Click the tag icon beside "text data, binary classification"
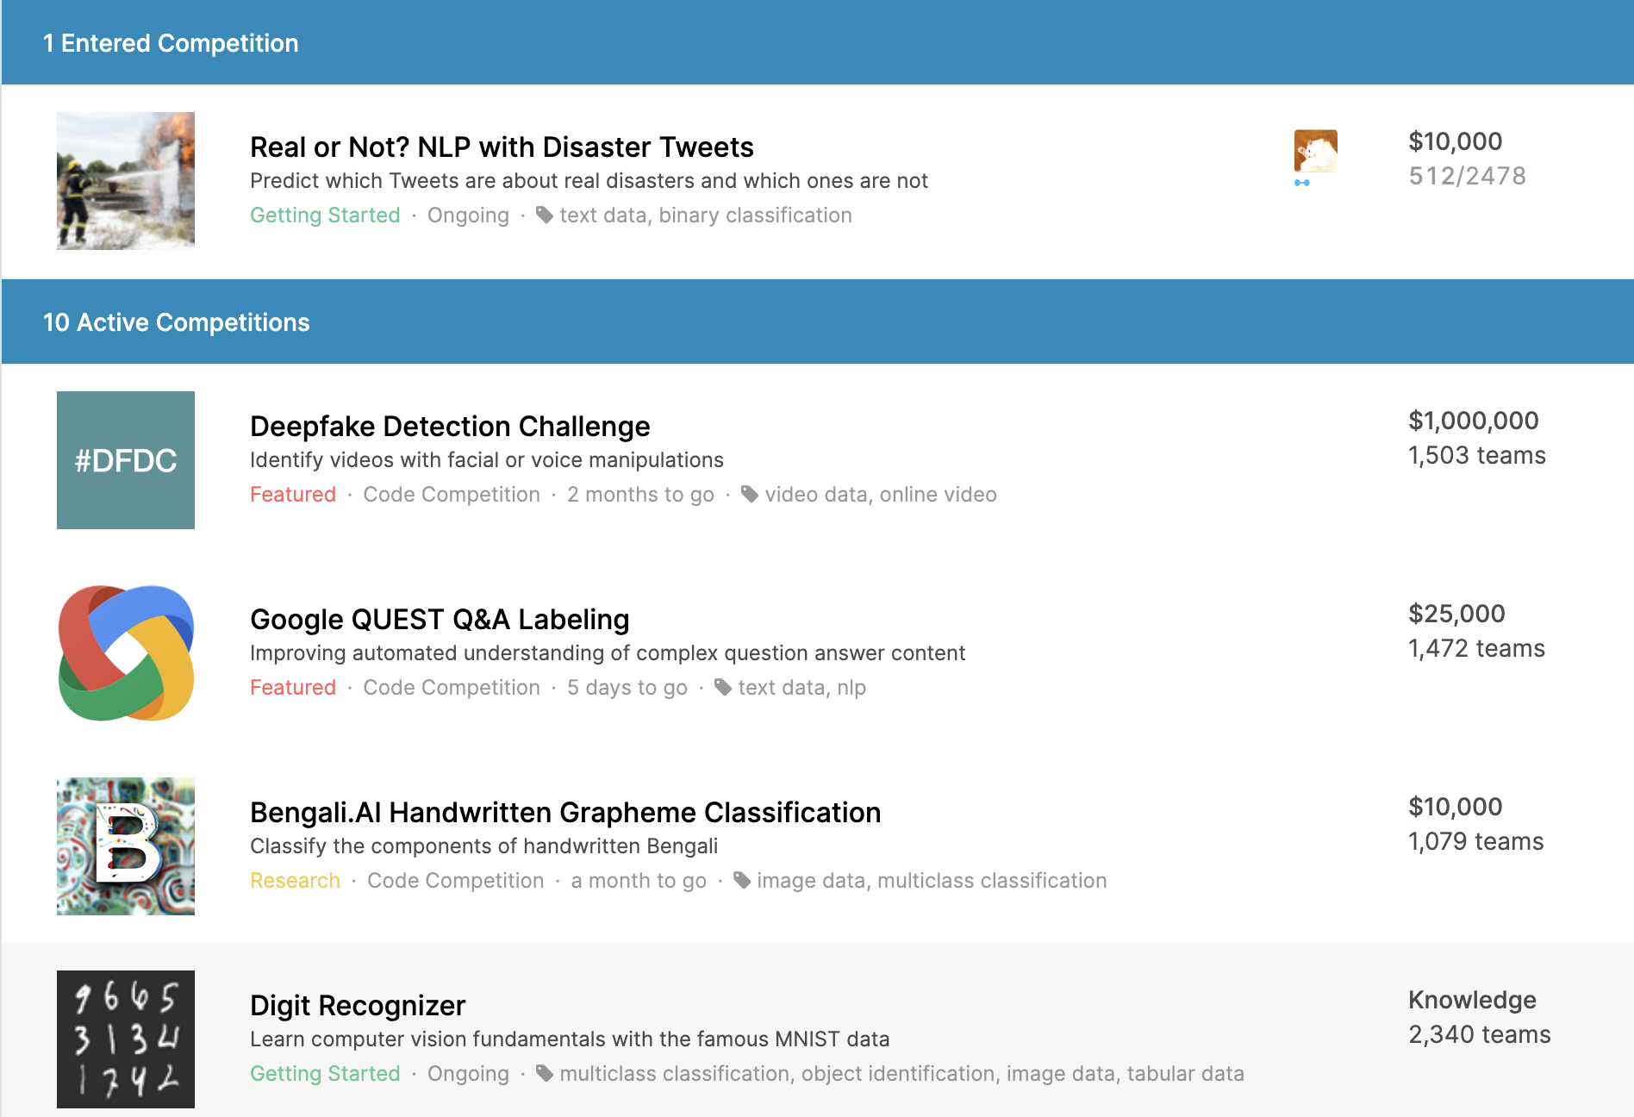 coord(546,215)
